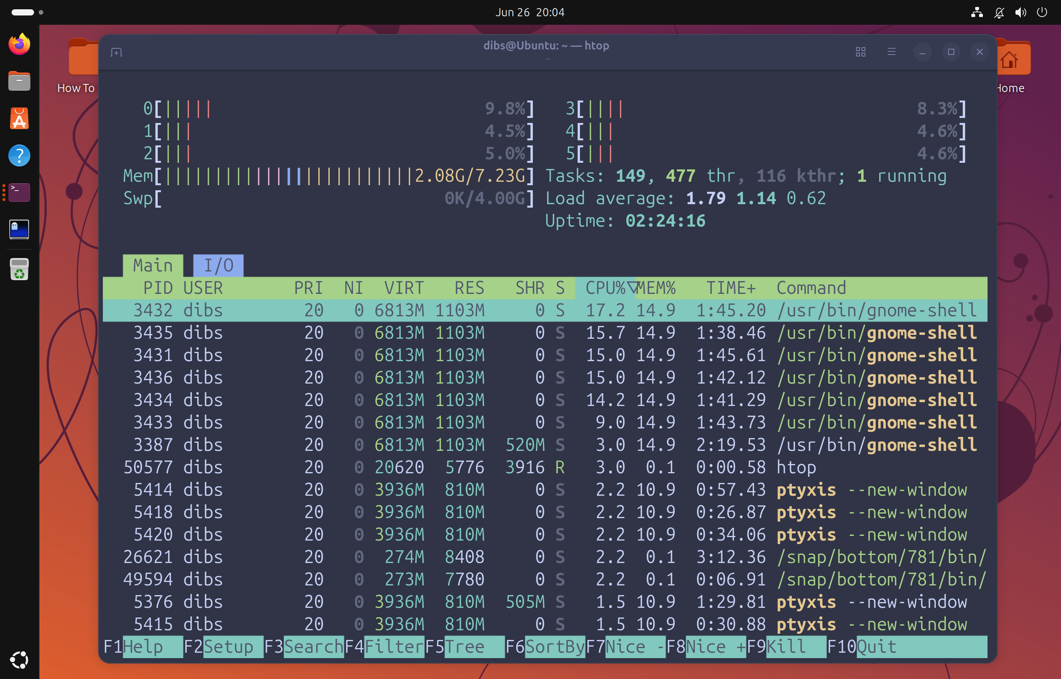Viewport: 1061px width, 679px height.
Task: Sort by the Command column header
Action: tap(811, 288)
